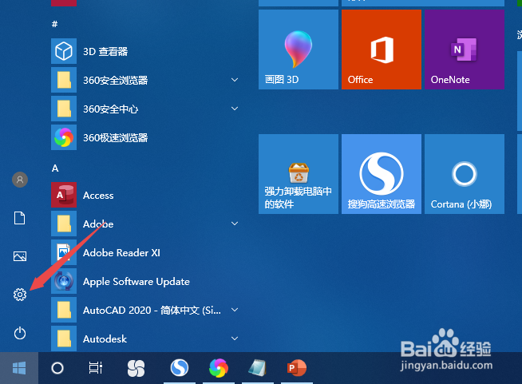This screenshot has height=384, width=522.
Task: Click the Adobe Reader XI label
Action: [121, 253]
